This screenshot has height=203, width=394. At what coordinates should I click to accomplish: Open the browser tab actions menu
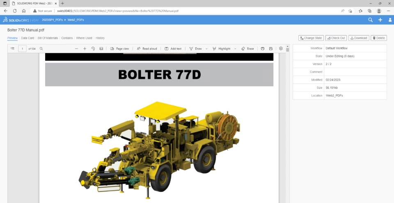pos(5,3)
